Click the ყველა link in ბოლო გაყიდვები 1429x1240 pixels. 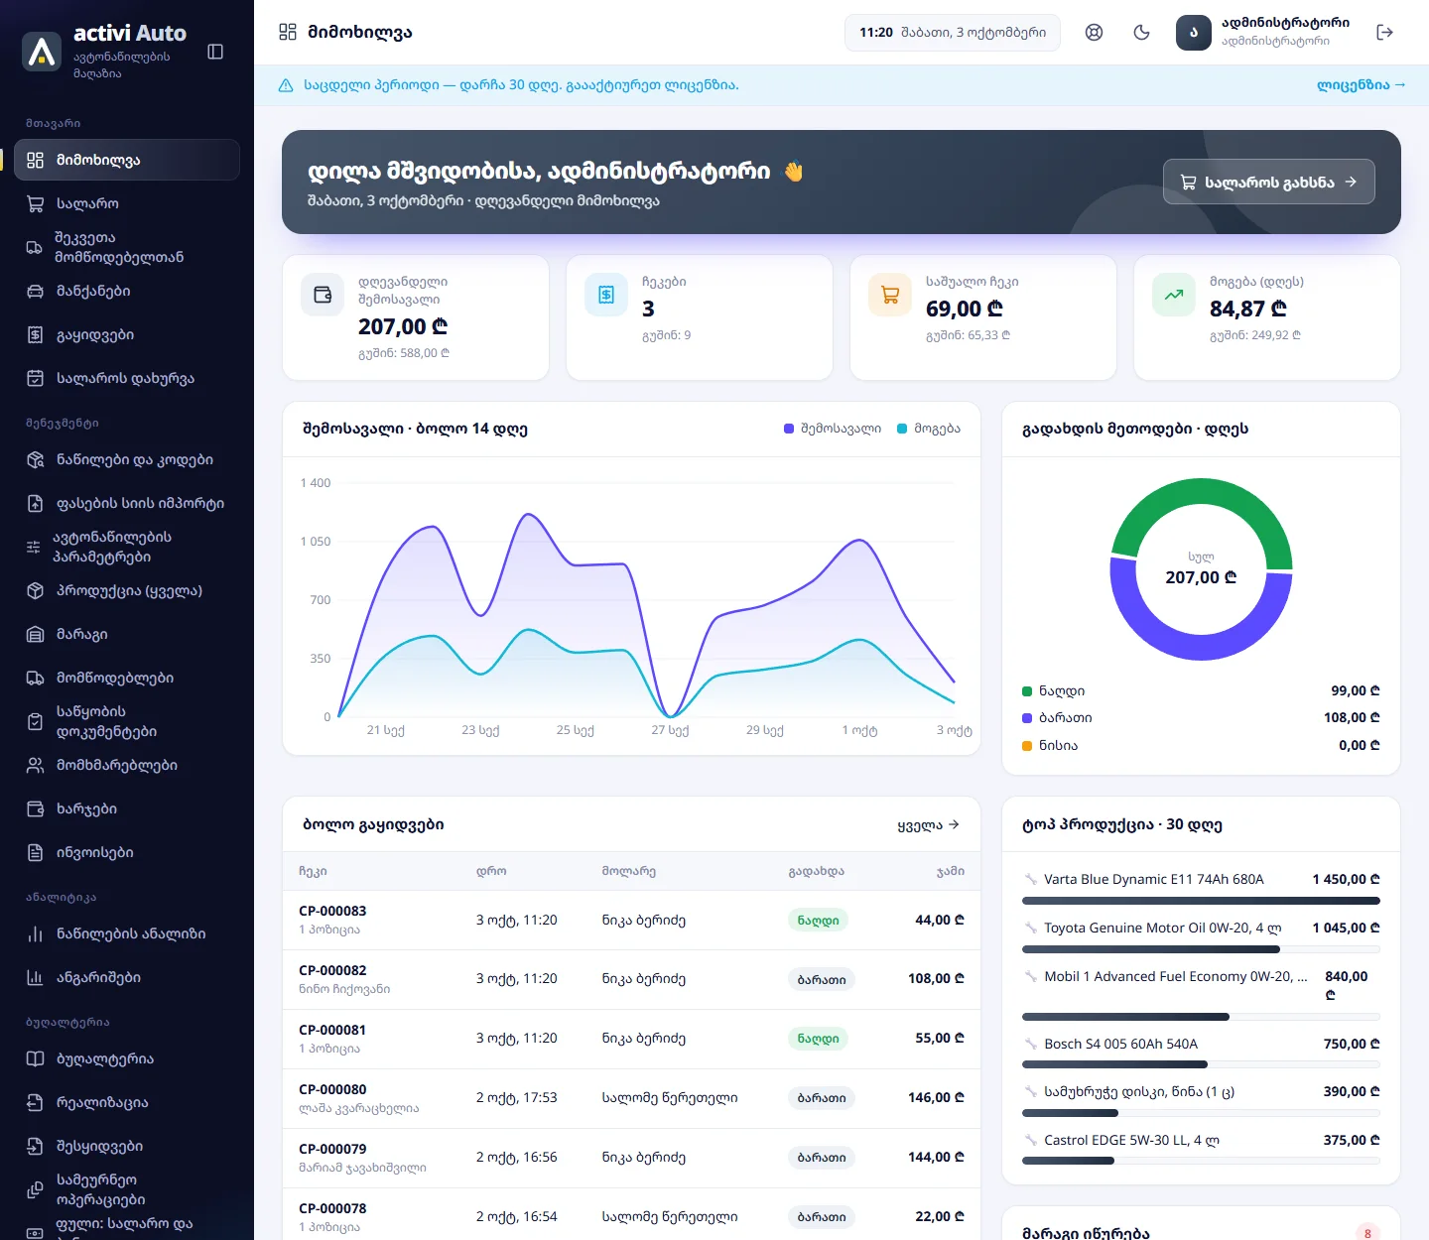pos(928,824)
